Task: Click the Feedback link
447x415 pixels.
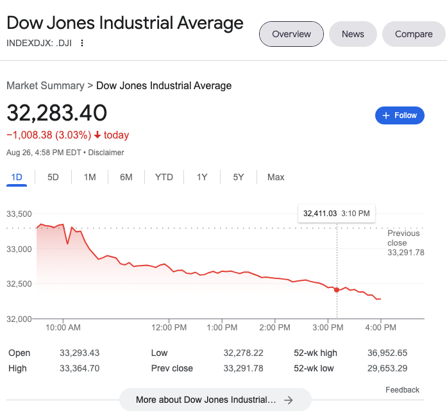Action: coord(402,390)
